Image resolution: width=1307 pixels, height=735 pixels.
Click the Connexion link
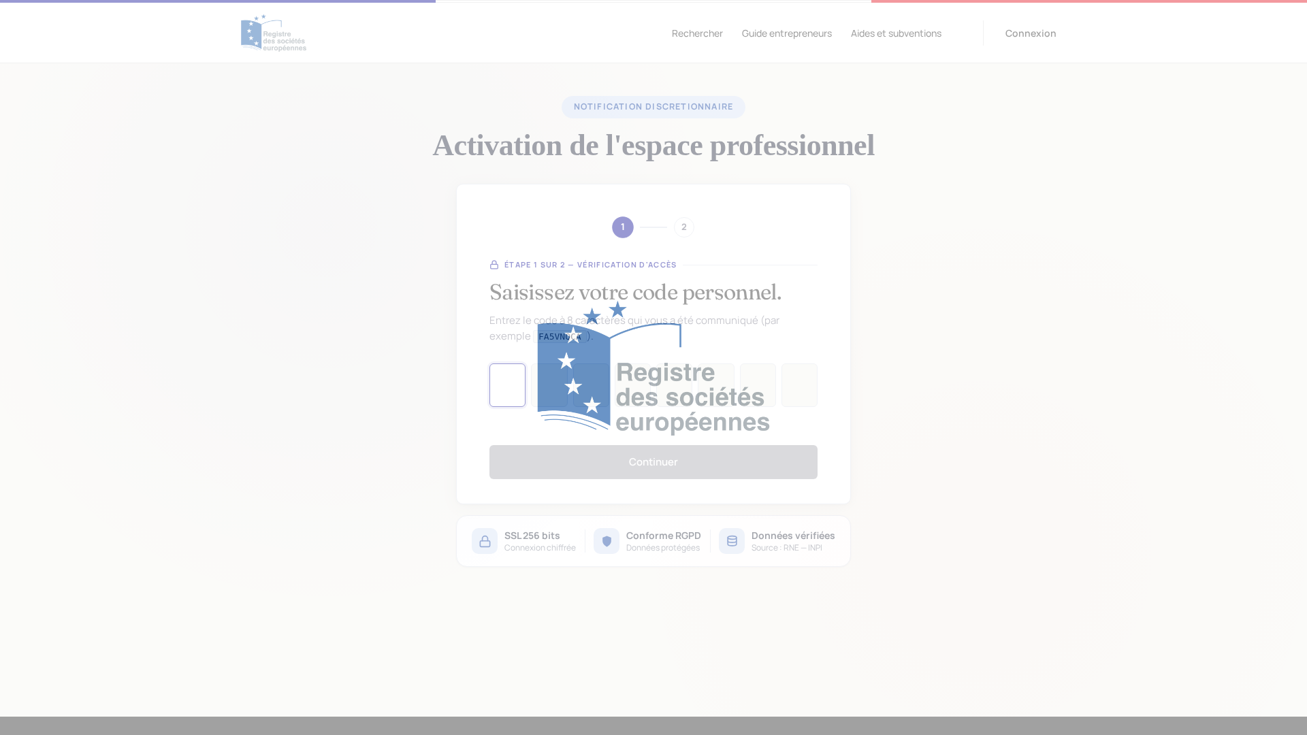tap(1031, 33)
